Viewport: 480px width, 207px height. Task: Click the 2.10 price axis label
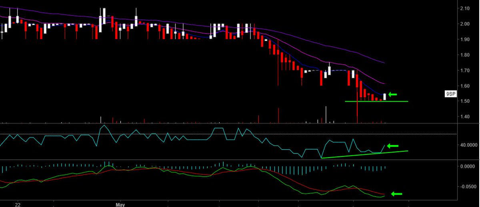pos(465,8)
